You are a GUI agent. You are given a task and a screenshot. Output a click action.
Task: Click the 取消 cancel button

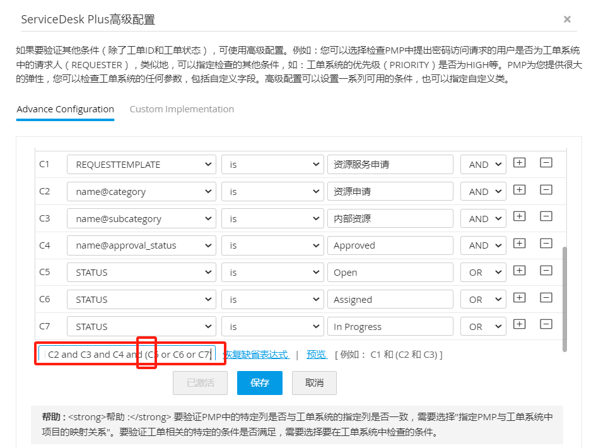coord(314,382)
